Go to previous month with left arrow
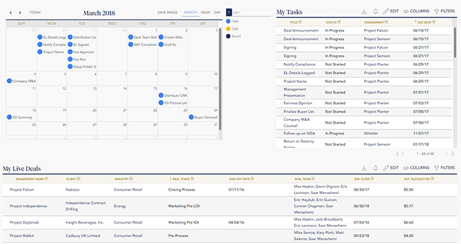Viewport: 461px width, 244px height. click(11, 12)
